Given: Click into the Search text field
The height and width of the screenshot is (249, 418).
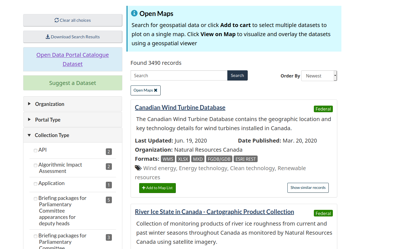Looking at the screenshot, I should coord(179,76).
